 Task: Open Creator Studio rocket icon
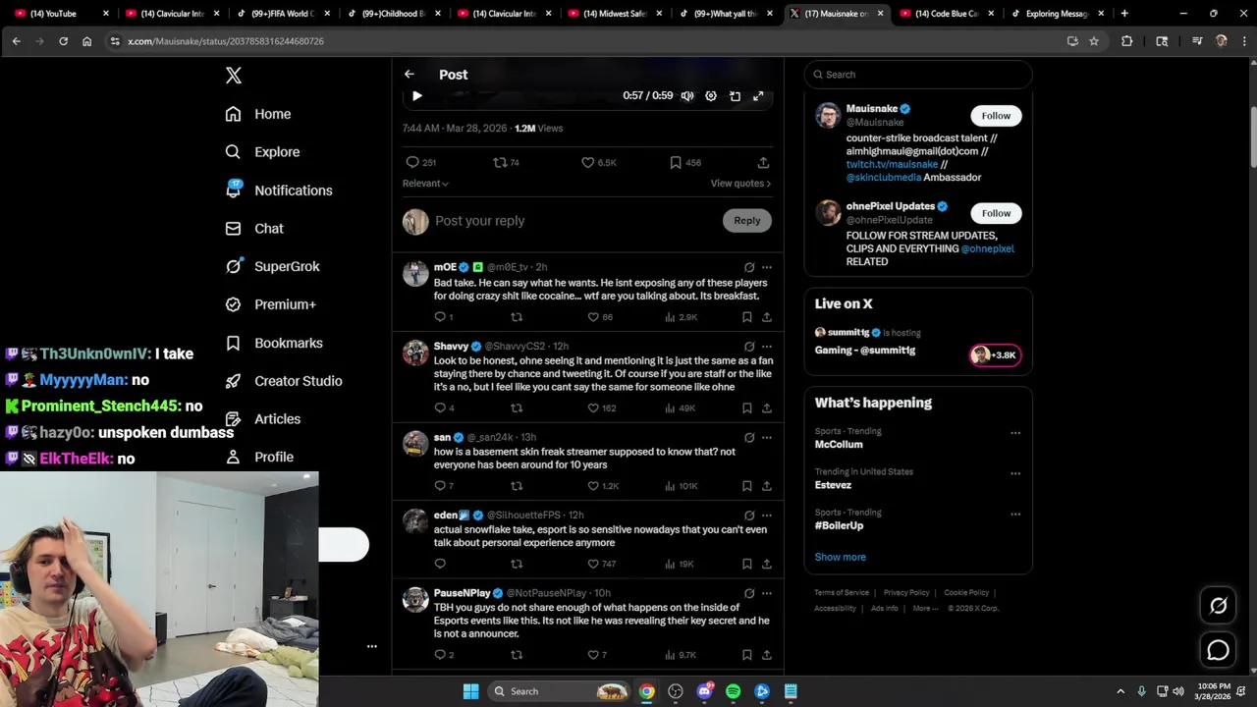tap(233, 381)
